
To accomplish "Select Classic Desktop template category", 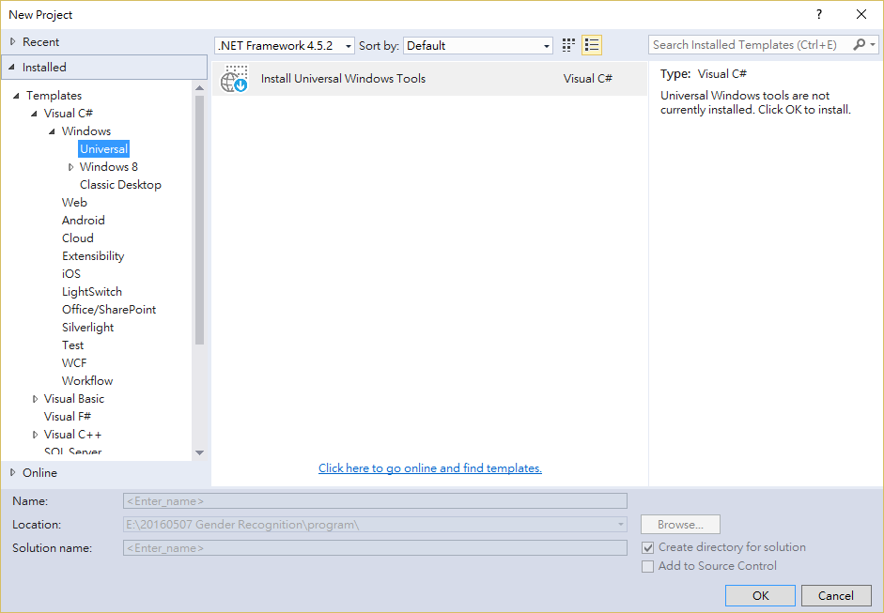I will [x=120, y=185].
